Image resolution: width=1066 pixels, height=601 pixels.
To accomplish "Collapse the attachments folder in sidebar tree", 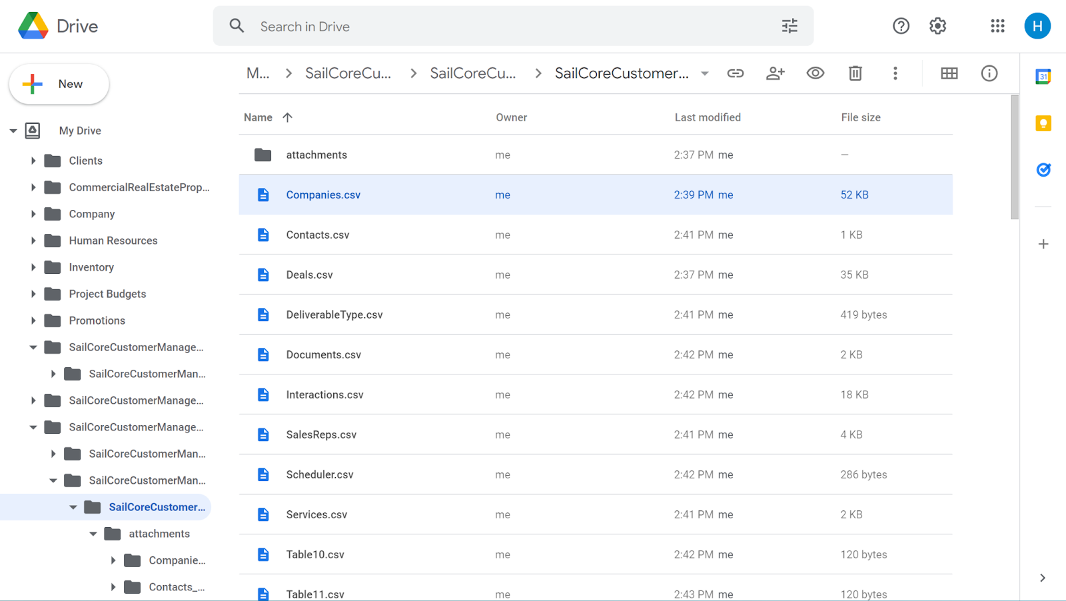I will point(93,534).
